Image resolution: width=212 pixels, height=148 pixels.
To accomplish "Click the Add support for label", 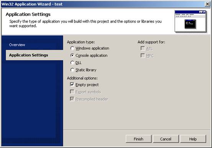I will [151, 42].
